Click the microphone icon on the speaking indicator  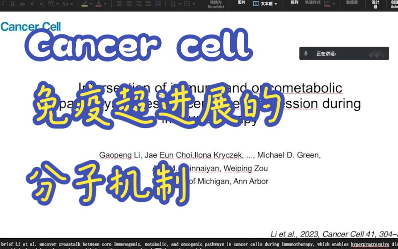[x=305, y=53]
